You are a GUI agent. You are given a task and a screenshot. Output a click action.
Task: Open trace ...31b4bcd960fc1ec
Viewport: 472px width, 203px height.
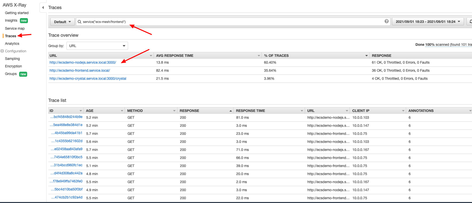[x=66, y=165]
